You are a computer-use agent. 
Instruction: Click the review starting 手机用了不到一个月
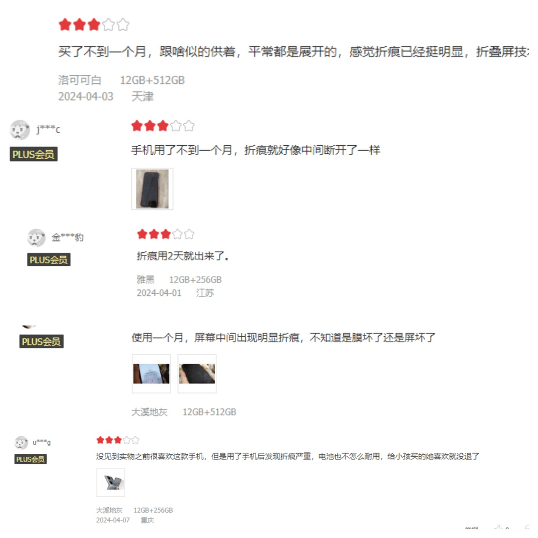click(x=256, y=150)
